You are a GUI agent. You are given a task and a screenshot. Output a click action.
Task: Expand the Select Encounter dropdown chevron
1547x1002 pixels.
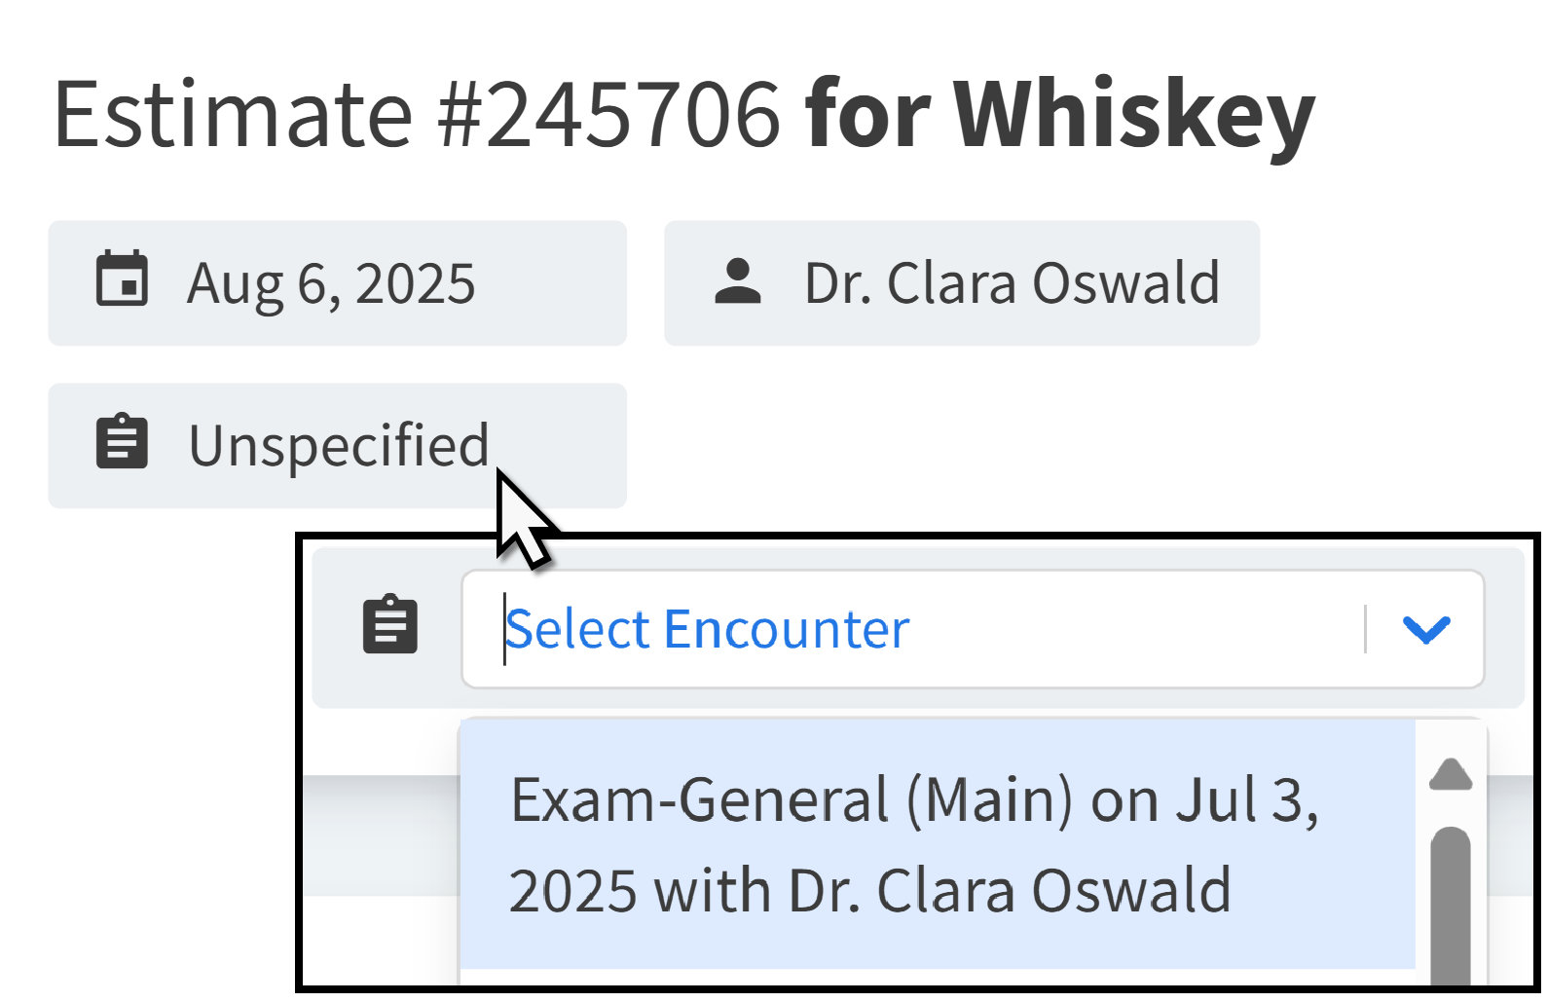pos(1426,629)
